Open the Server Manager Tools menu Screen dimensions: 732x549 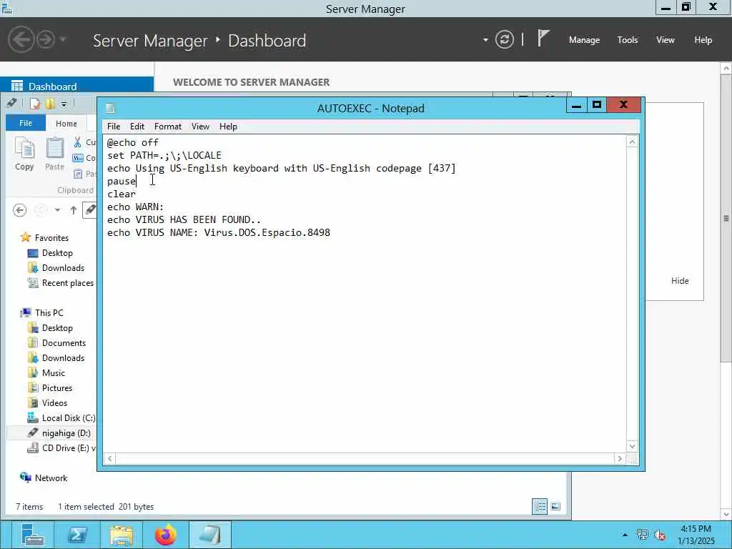(628, 40)
